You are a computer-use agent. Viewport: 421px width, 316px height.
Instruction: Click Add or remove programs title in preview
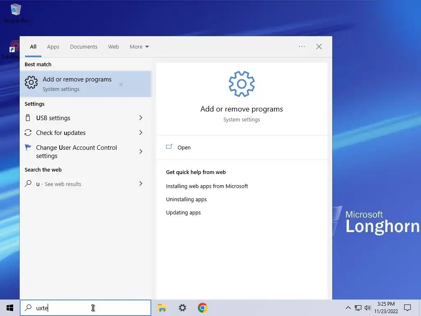coord(242,109)
